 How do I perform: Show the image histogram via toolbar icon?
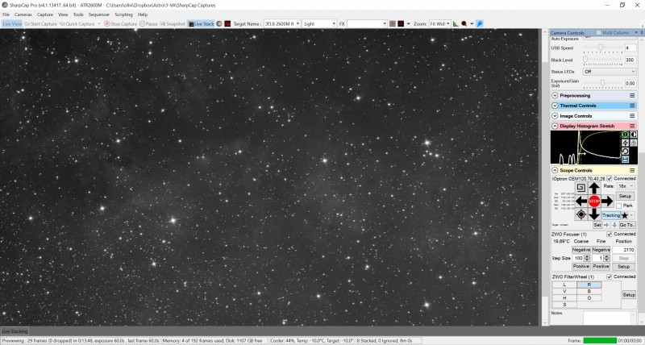[x=456, y=24]
